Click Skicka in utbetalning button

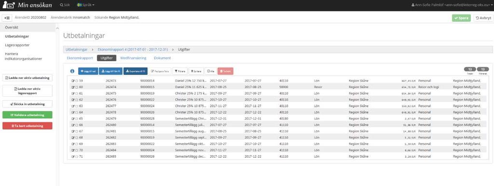[27, 104]
